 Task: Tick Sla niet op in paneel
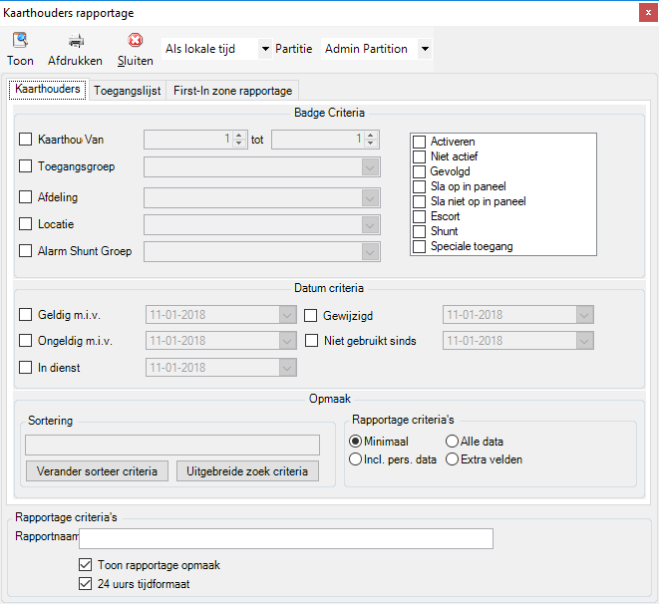(x=419, y=201)
